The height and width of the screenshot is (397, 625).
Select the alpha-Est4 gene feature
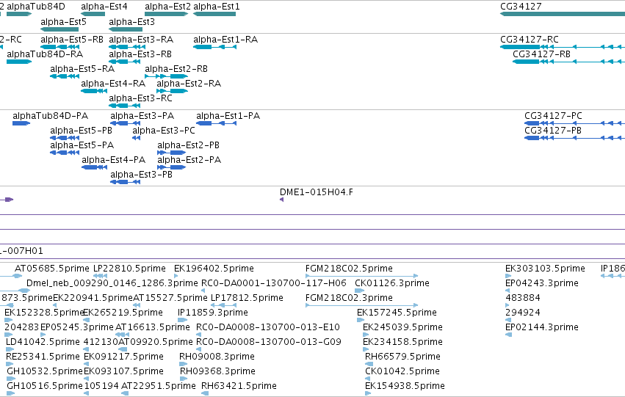[x=93, y=14]
